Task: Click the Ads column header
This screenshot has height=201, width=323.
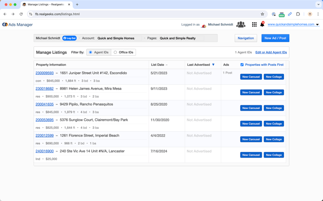Action: click(226, 65)
